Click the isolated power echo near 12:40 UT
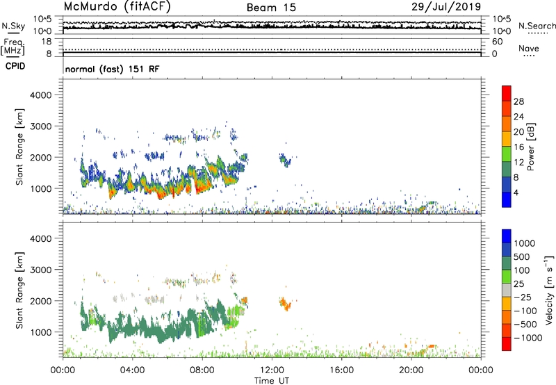This screenshot has width=556, height=385. [x=285, y=161]
